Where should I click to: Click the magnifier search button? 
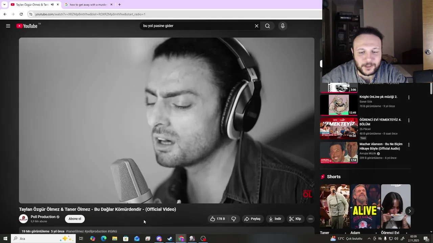tap(268, 26)
